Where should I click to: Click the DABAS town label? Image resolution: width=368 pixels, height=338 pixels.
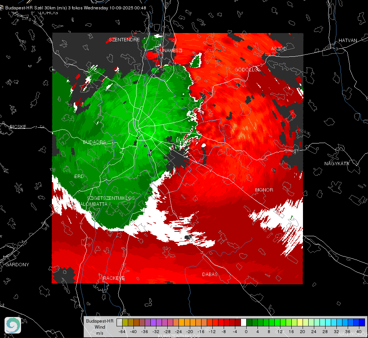point(210,274)
